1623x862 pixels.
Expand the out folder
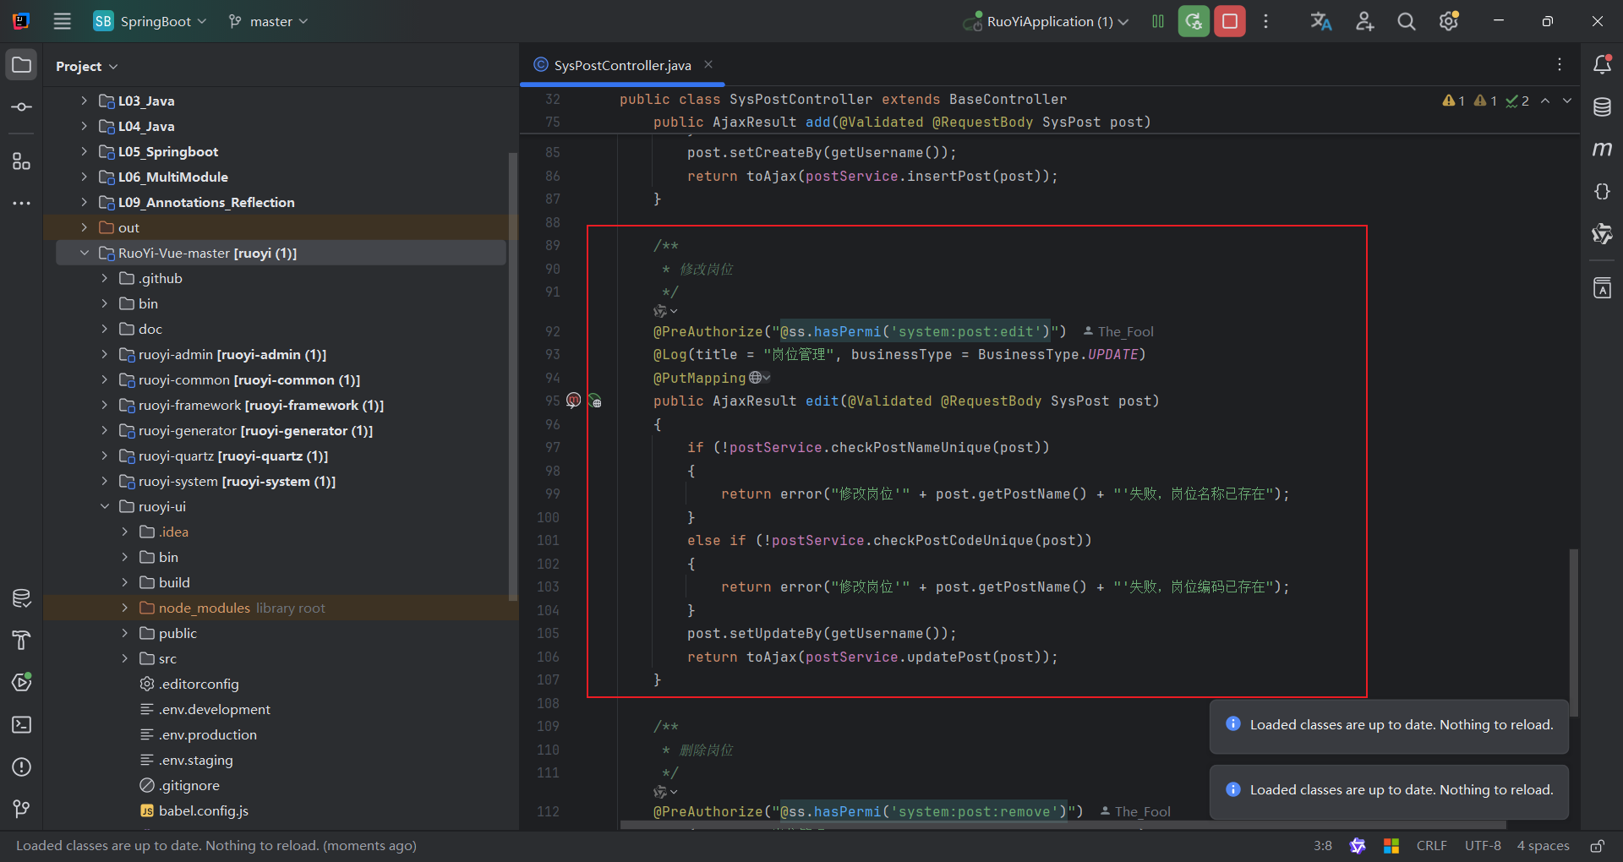pyautogui.click(x=84, y=227)
